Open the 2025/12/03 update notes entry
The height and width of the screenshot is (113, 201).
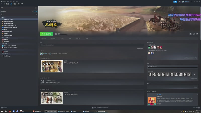point(92,82)
